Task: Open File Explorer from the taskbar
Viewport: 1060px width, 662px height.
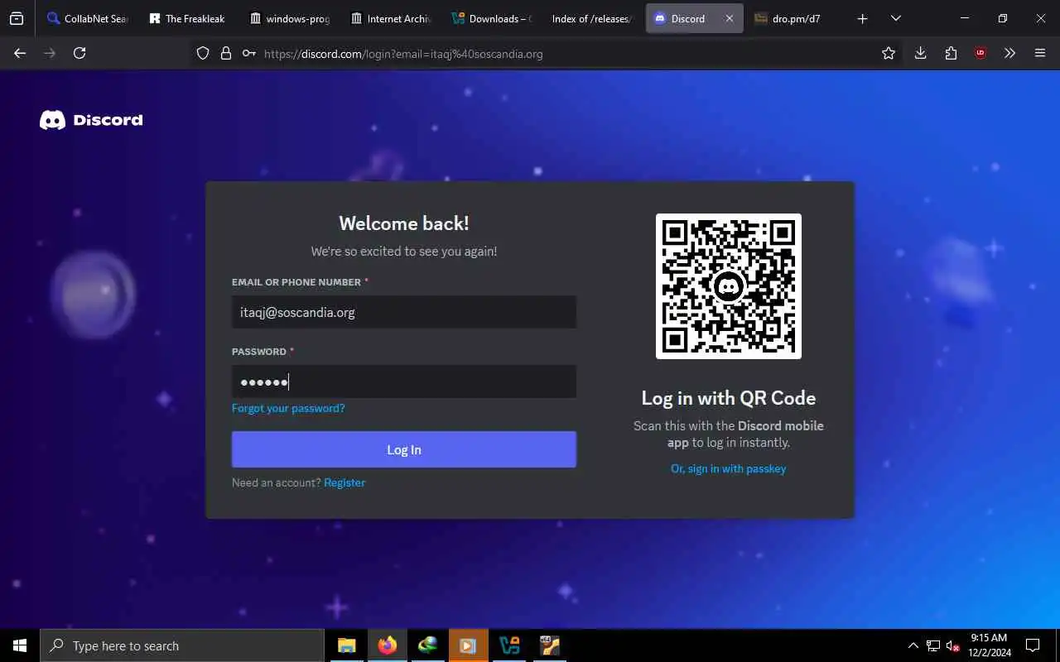Action: pos(346,645)
